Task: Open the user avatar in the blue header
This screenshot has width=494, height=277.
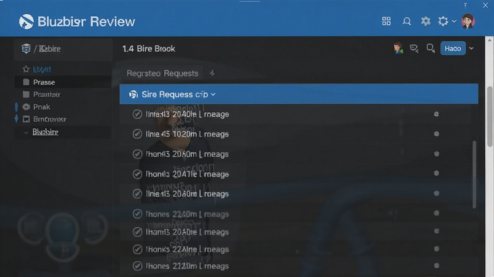Action: point(468,22)
